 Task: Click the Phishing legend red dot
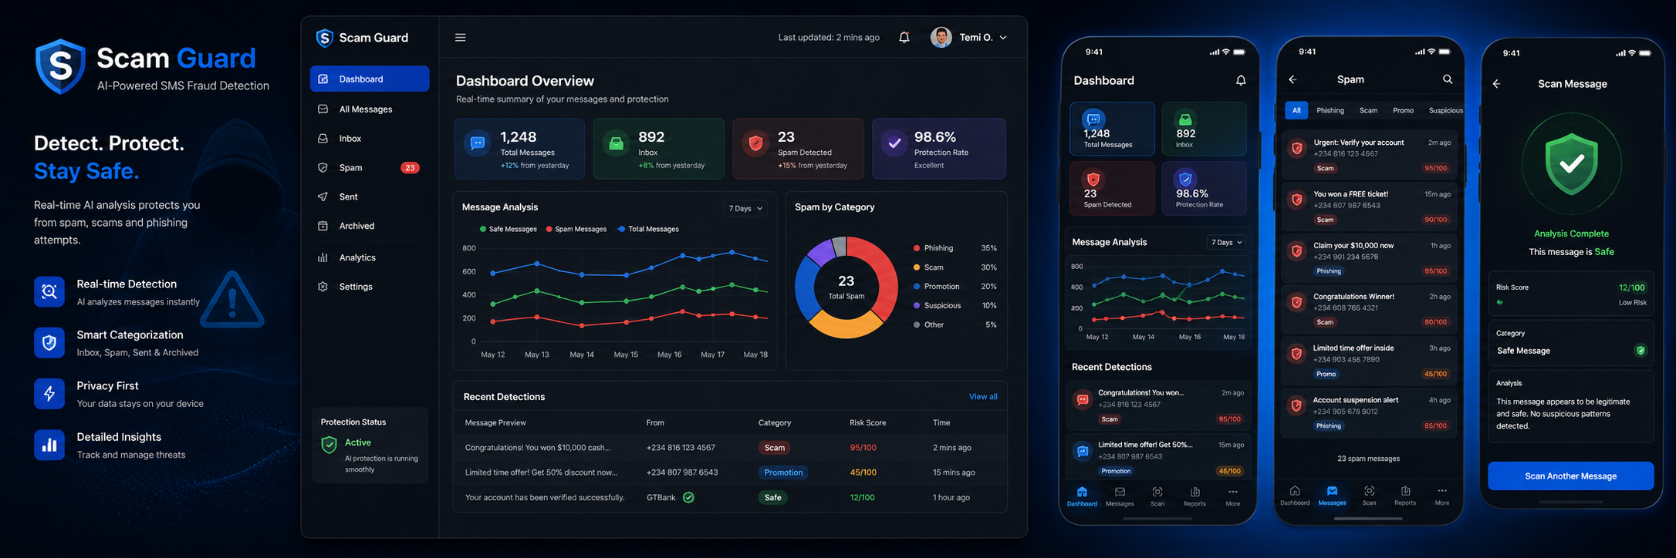pos(916,248)
